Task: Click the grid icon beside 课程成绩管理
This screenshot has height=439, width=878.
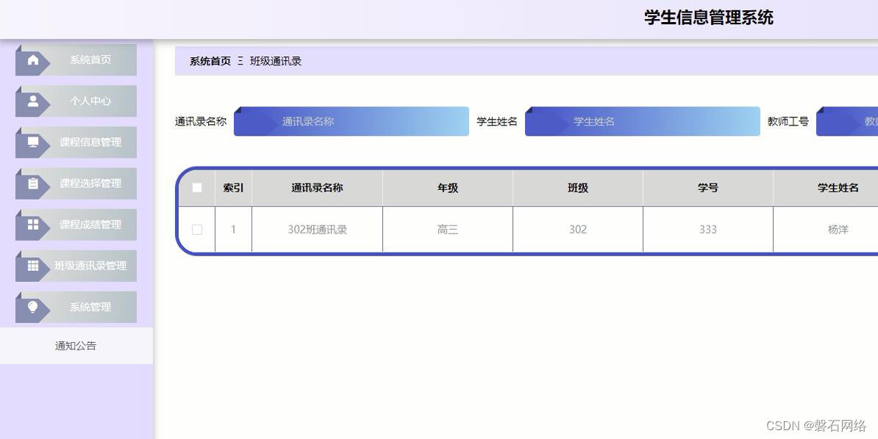Action: click(x=32, y=225)
